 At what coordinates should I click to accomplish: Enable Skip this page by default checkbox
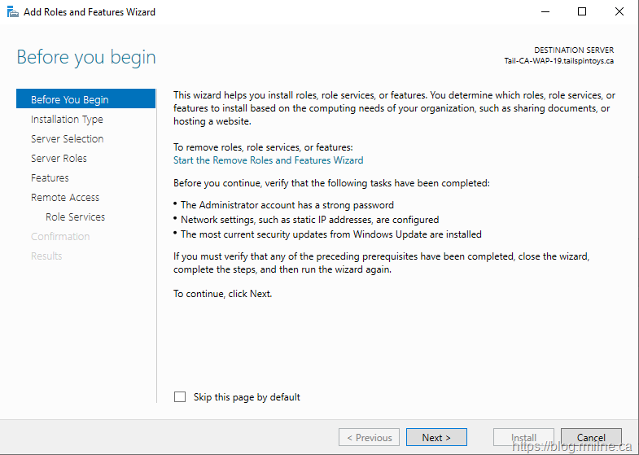click(180, 397)
